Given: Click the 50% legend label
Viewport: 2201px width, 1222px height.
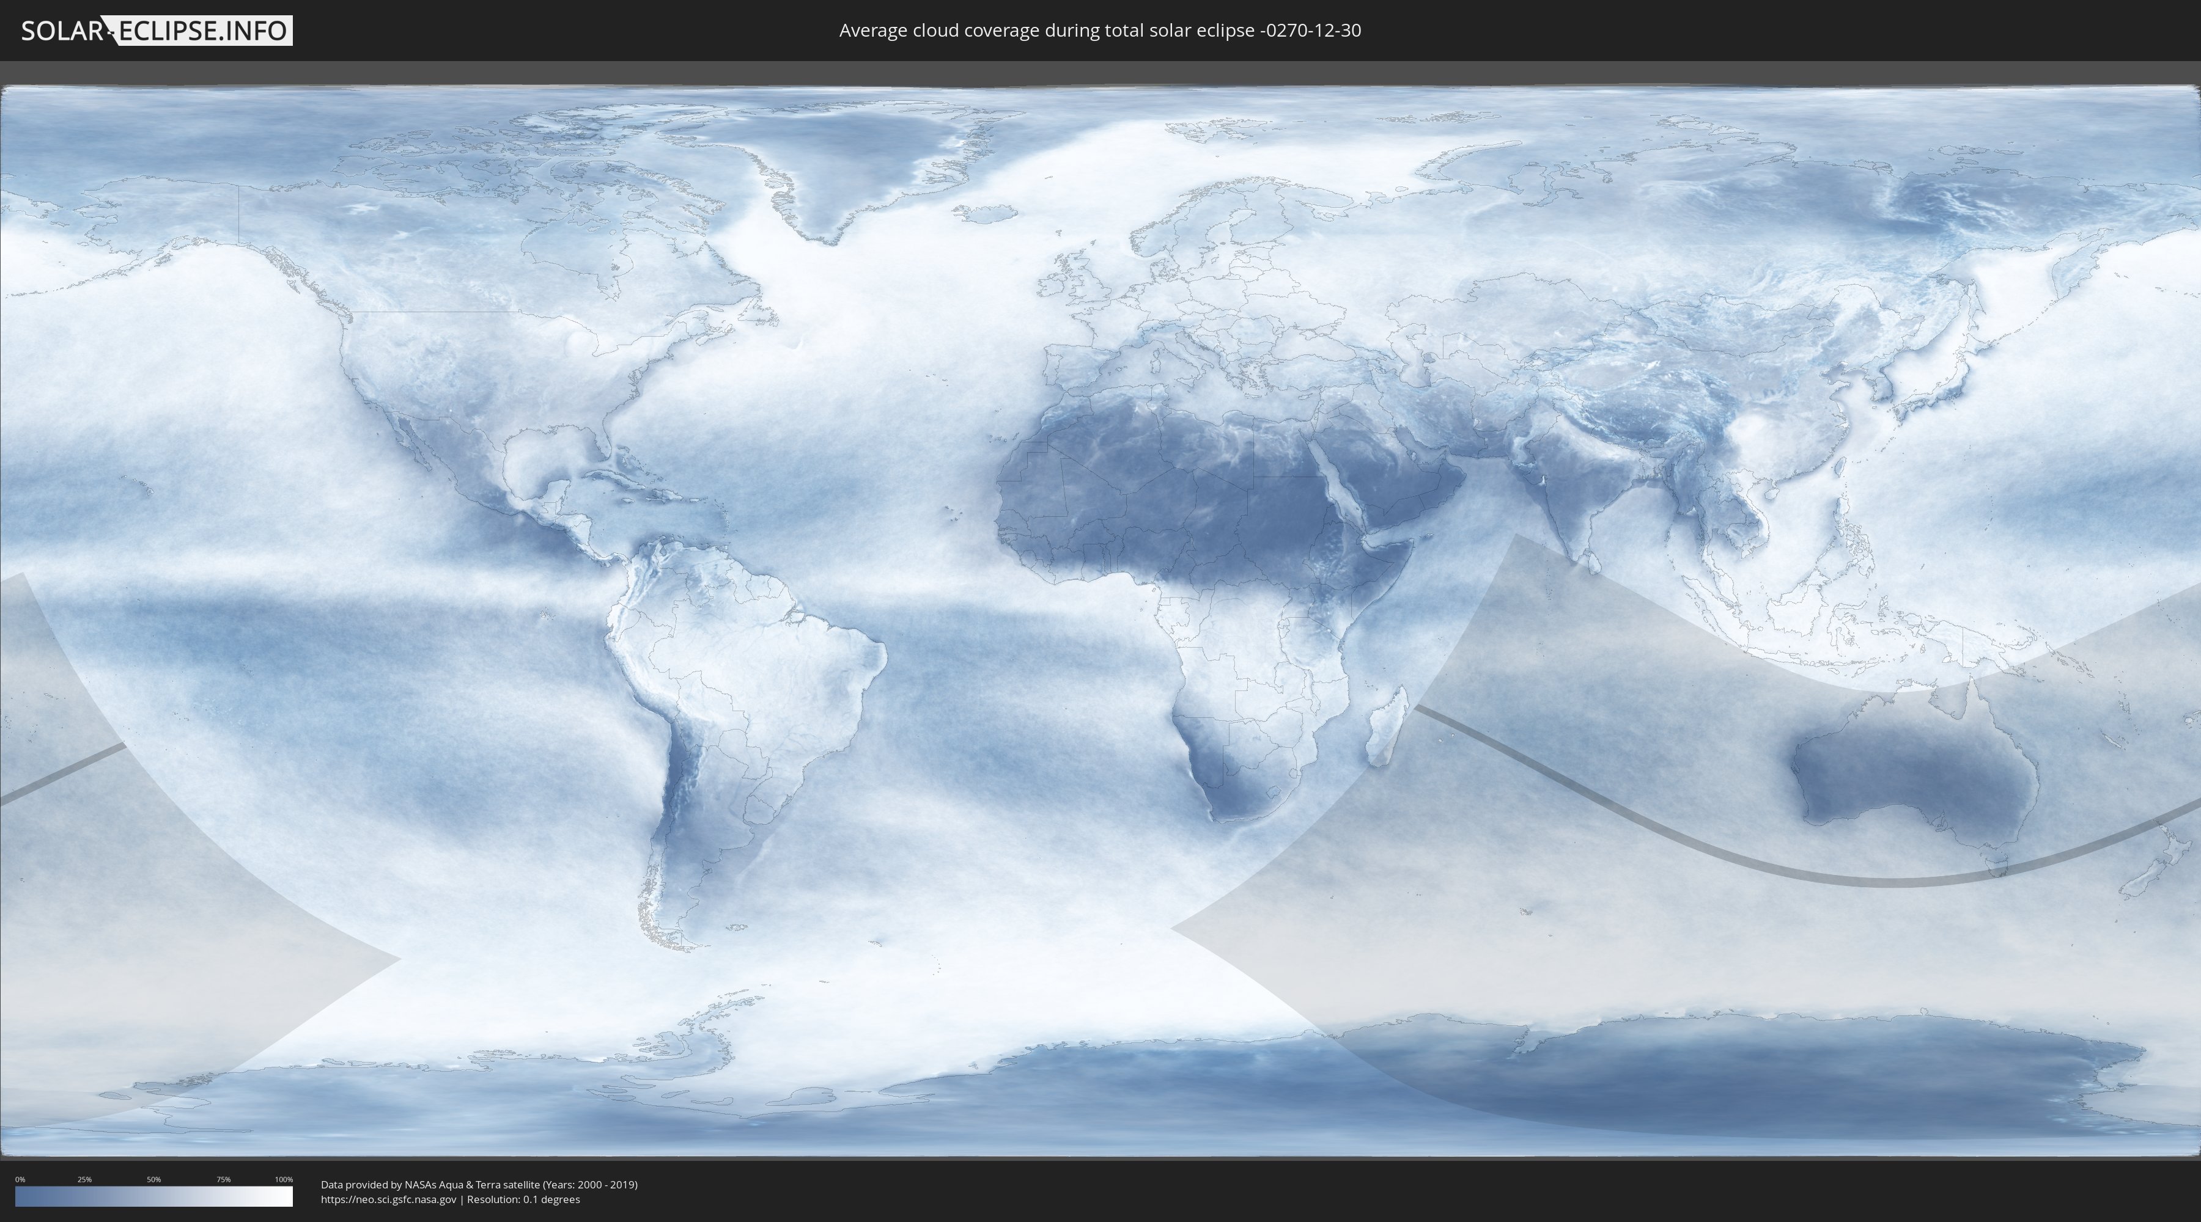Looking at the screenshot, I should click(x=154, y=1179).
